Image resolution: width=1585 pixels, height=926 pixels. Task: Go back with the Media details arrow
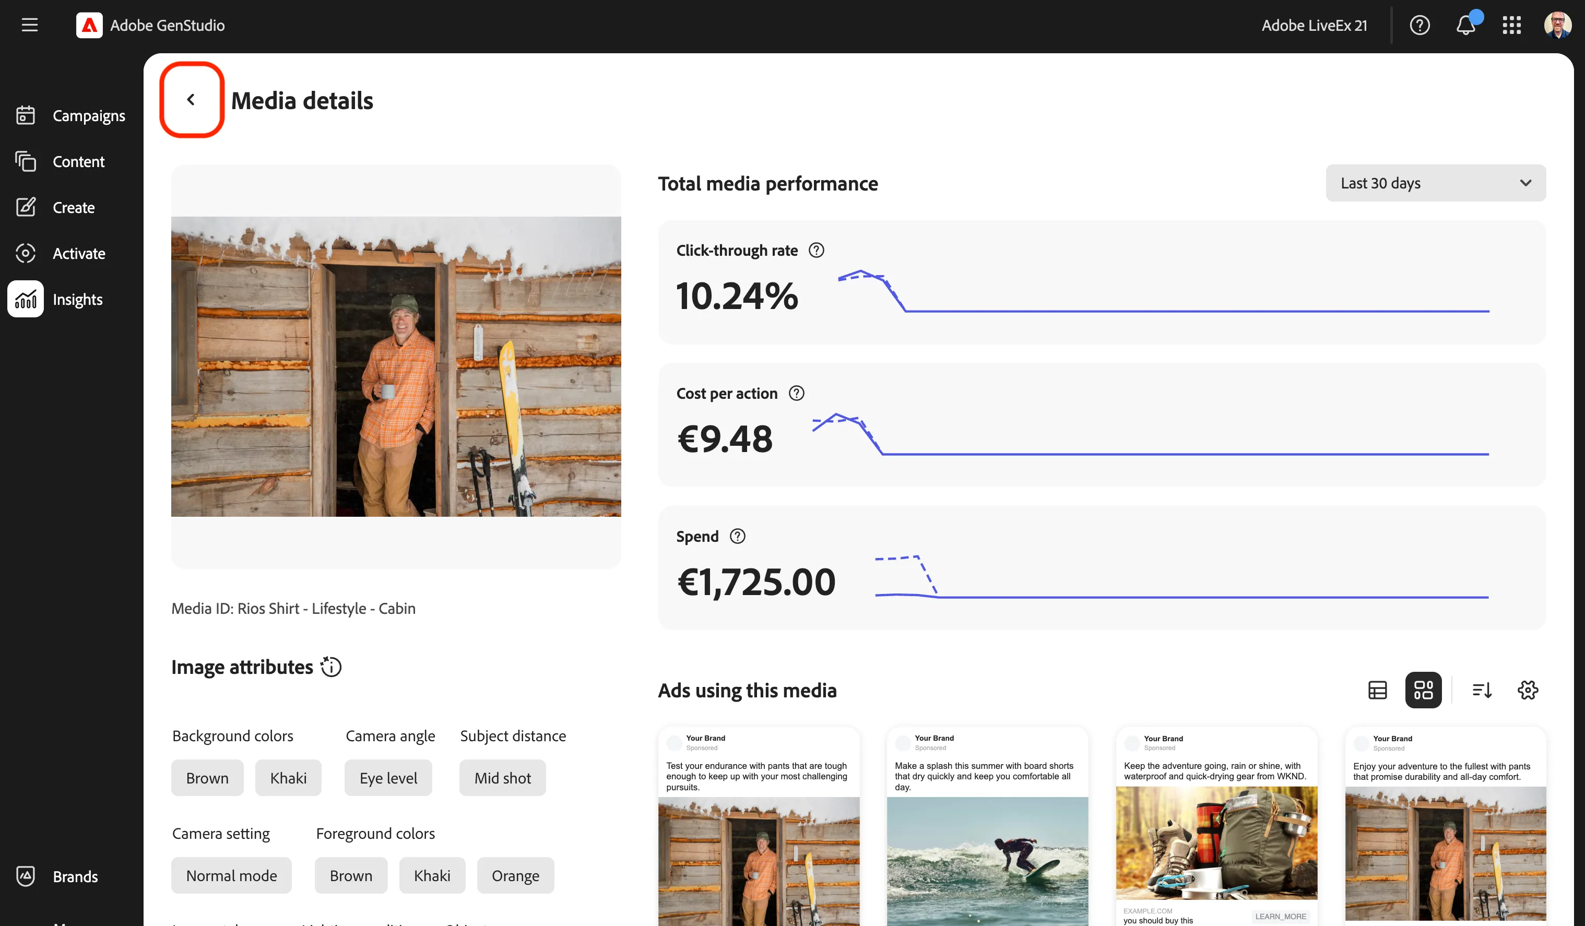[x=191, y=99]
